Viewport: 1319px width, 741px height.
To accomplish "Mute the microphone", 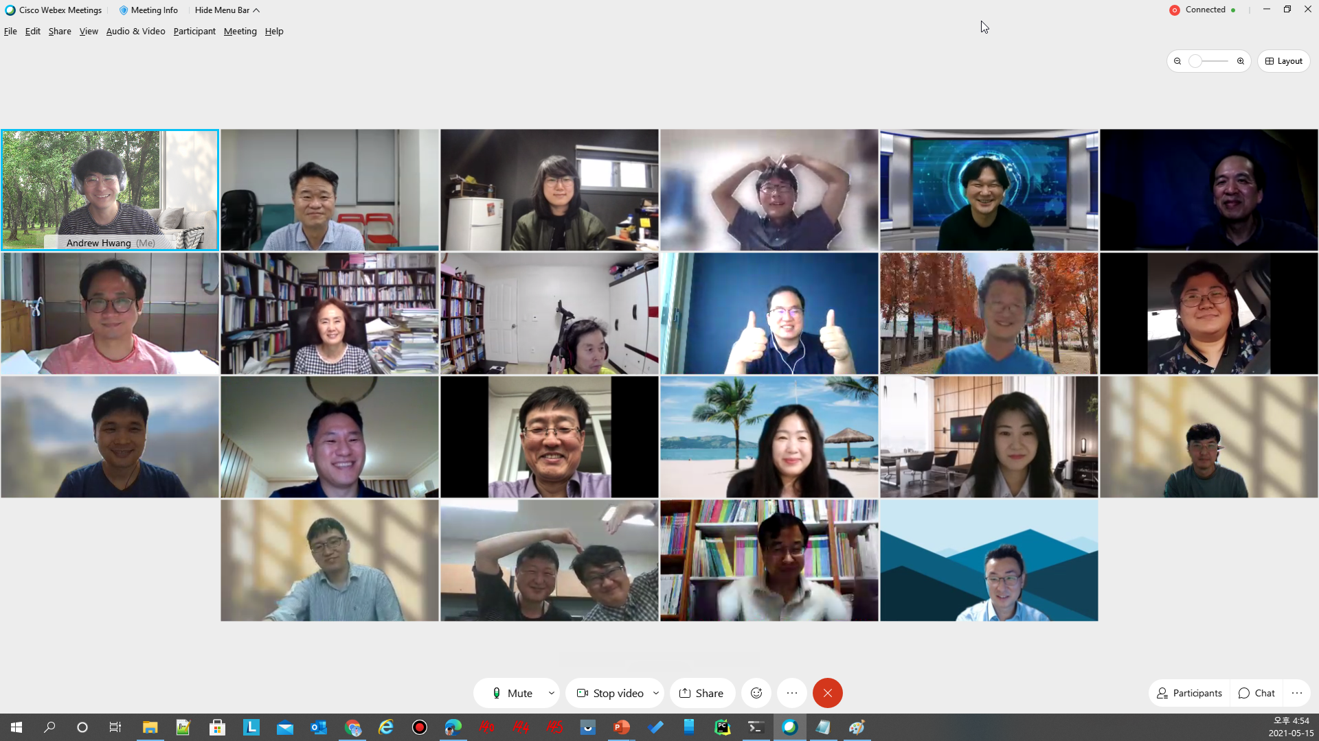I will [x=512, y=693].
